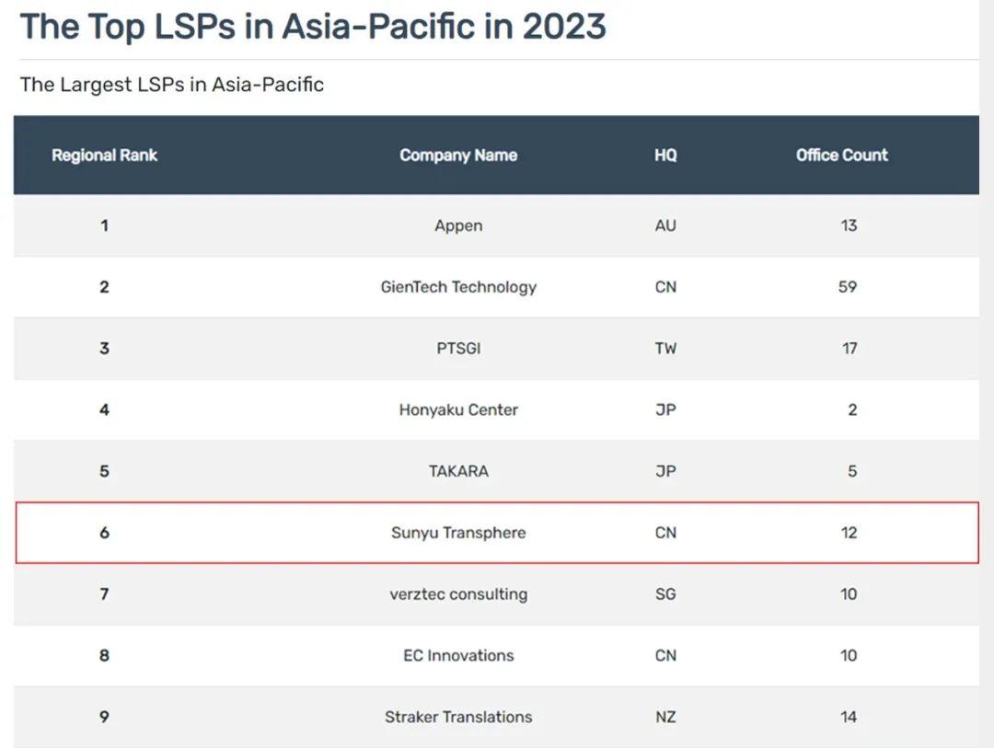
Task: Select the PTSGI company name
Action: click(458, 349)
